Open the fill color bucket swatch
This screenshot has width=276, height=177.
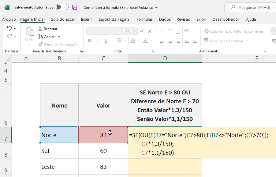[133, 41]
